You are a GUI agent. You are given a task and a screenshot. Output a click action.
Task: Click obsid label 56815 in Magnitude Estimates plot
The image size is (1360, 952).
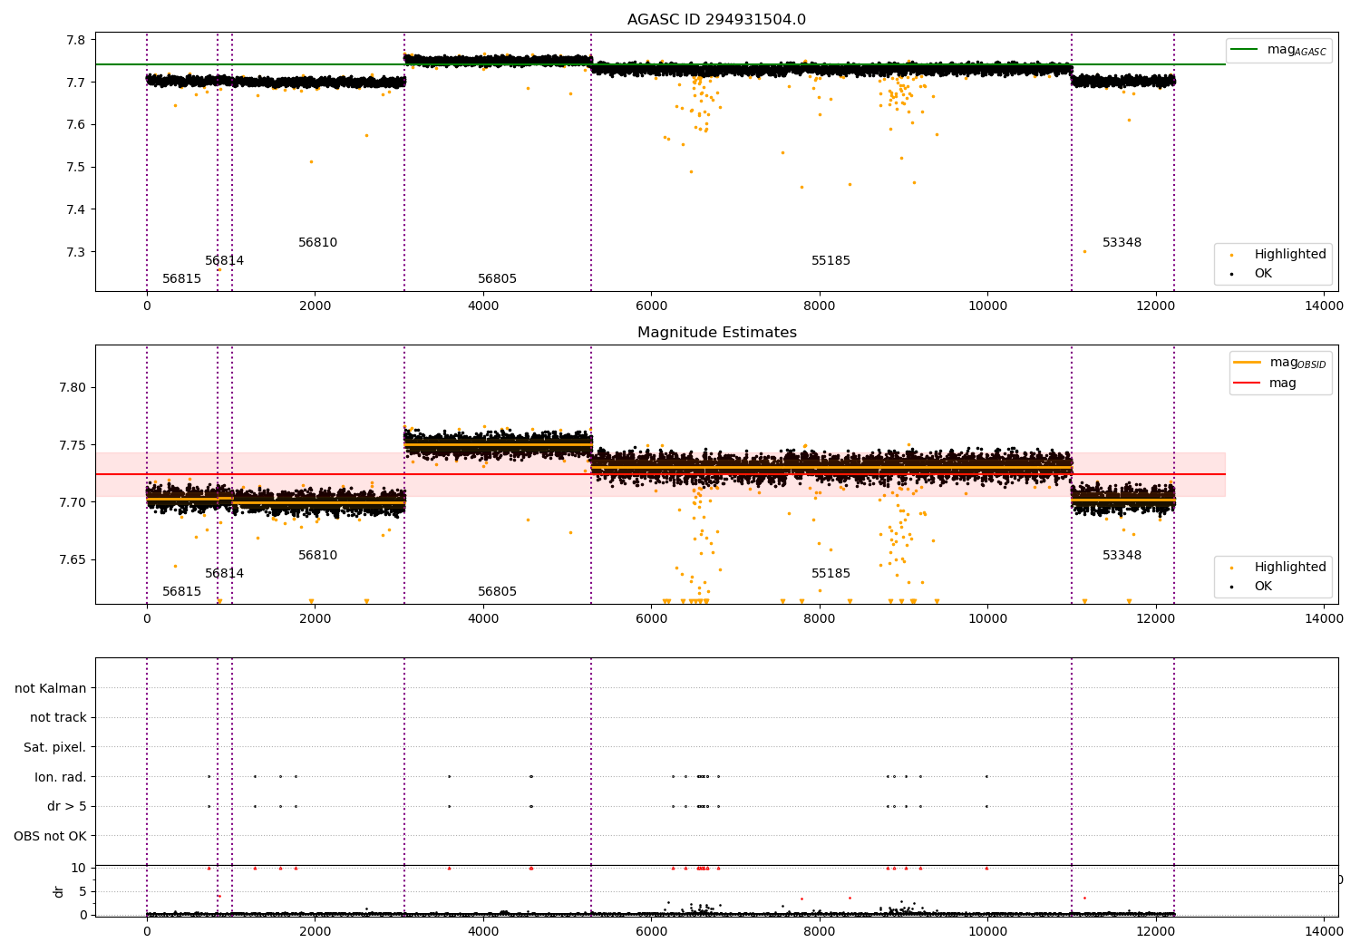(x=181, y=592)
